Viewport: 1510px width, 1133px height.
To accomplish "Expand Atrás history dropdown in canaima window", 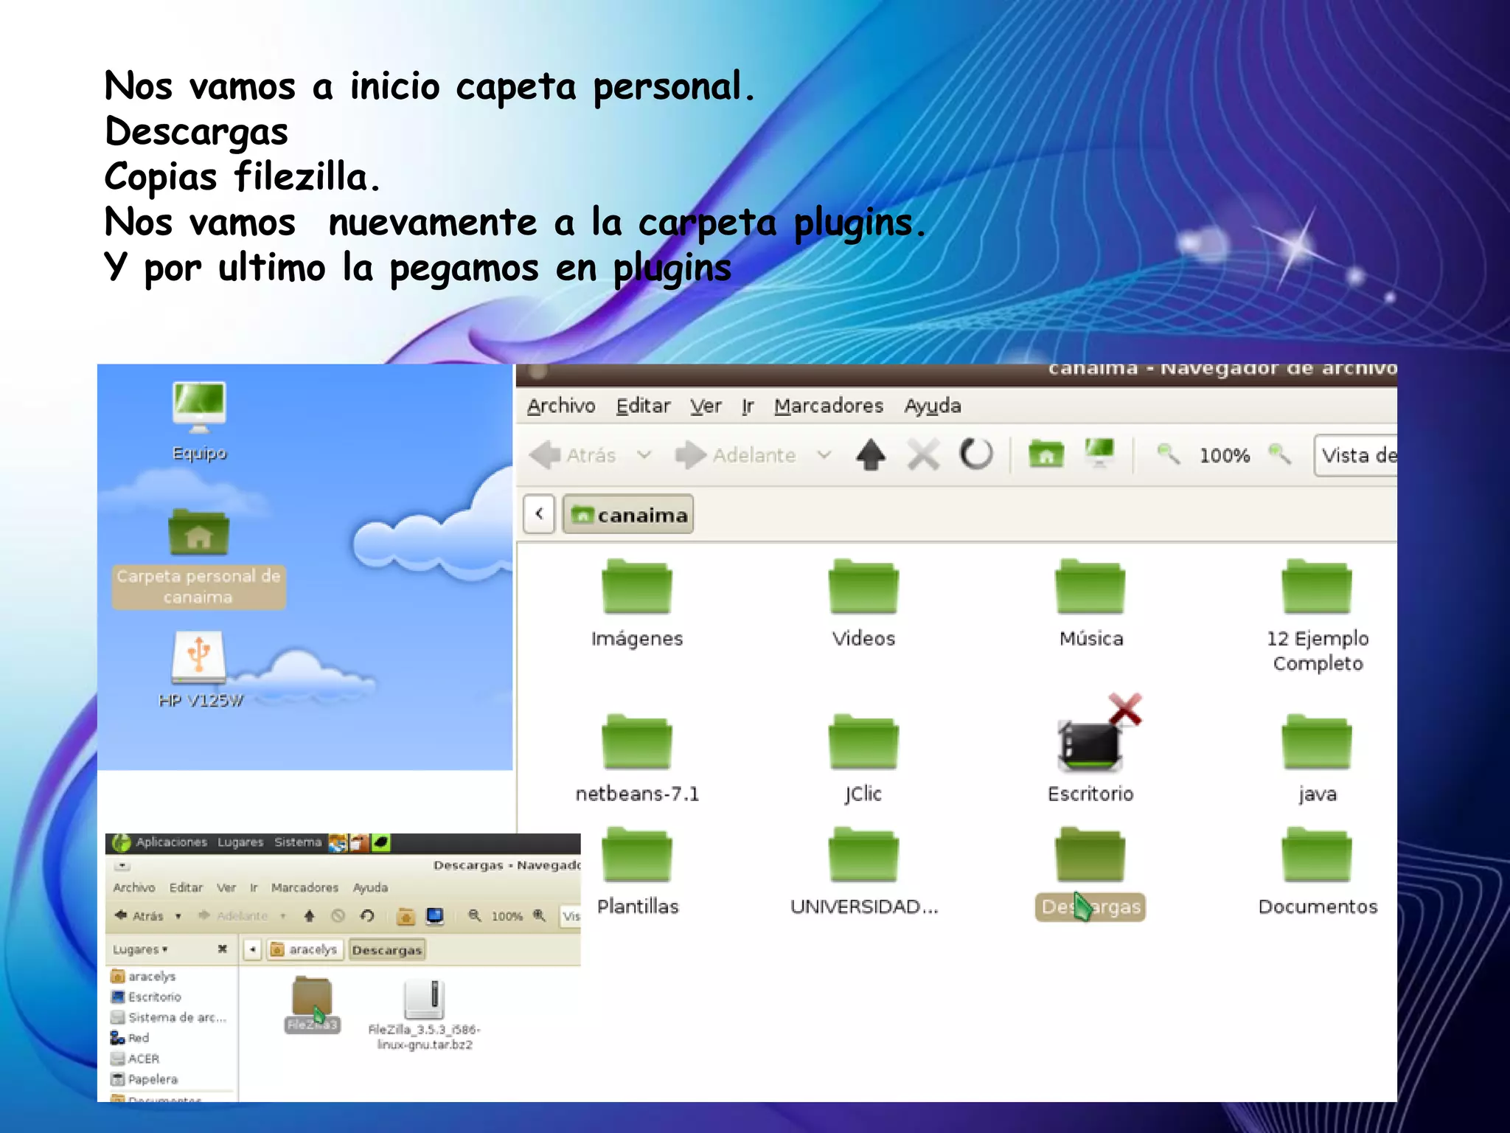I will click(644, 454).
